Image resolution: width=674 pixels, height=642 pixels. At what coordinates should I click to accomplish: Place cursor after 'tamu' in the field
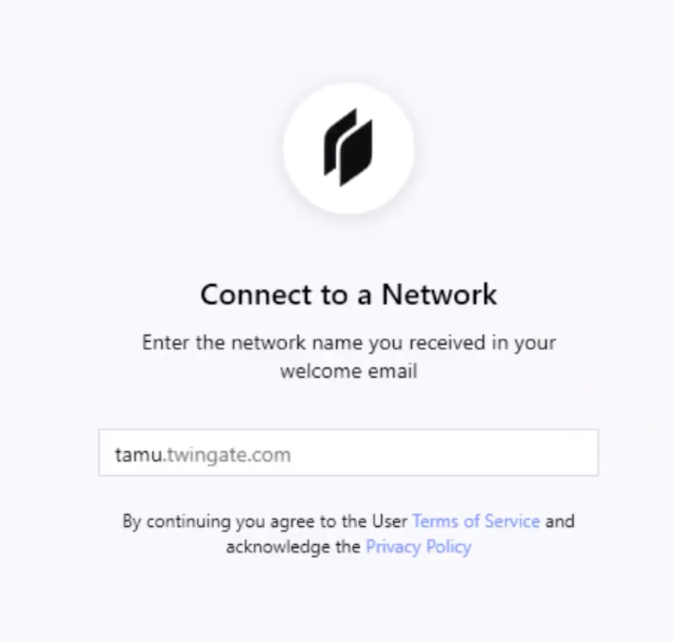(x=162, y=455)
